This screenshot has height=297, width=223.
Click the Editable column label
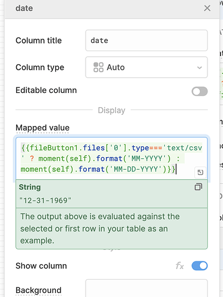(46, 90)
